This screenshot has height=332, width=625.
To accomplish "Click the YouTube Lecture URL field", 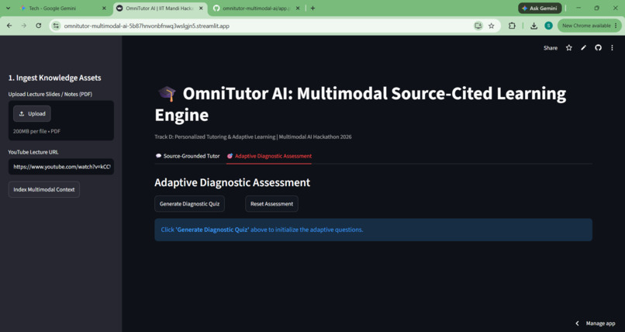I will (x=61, y=167).
